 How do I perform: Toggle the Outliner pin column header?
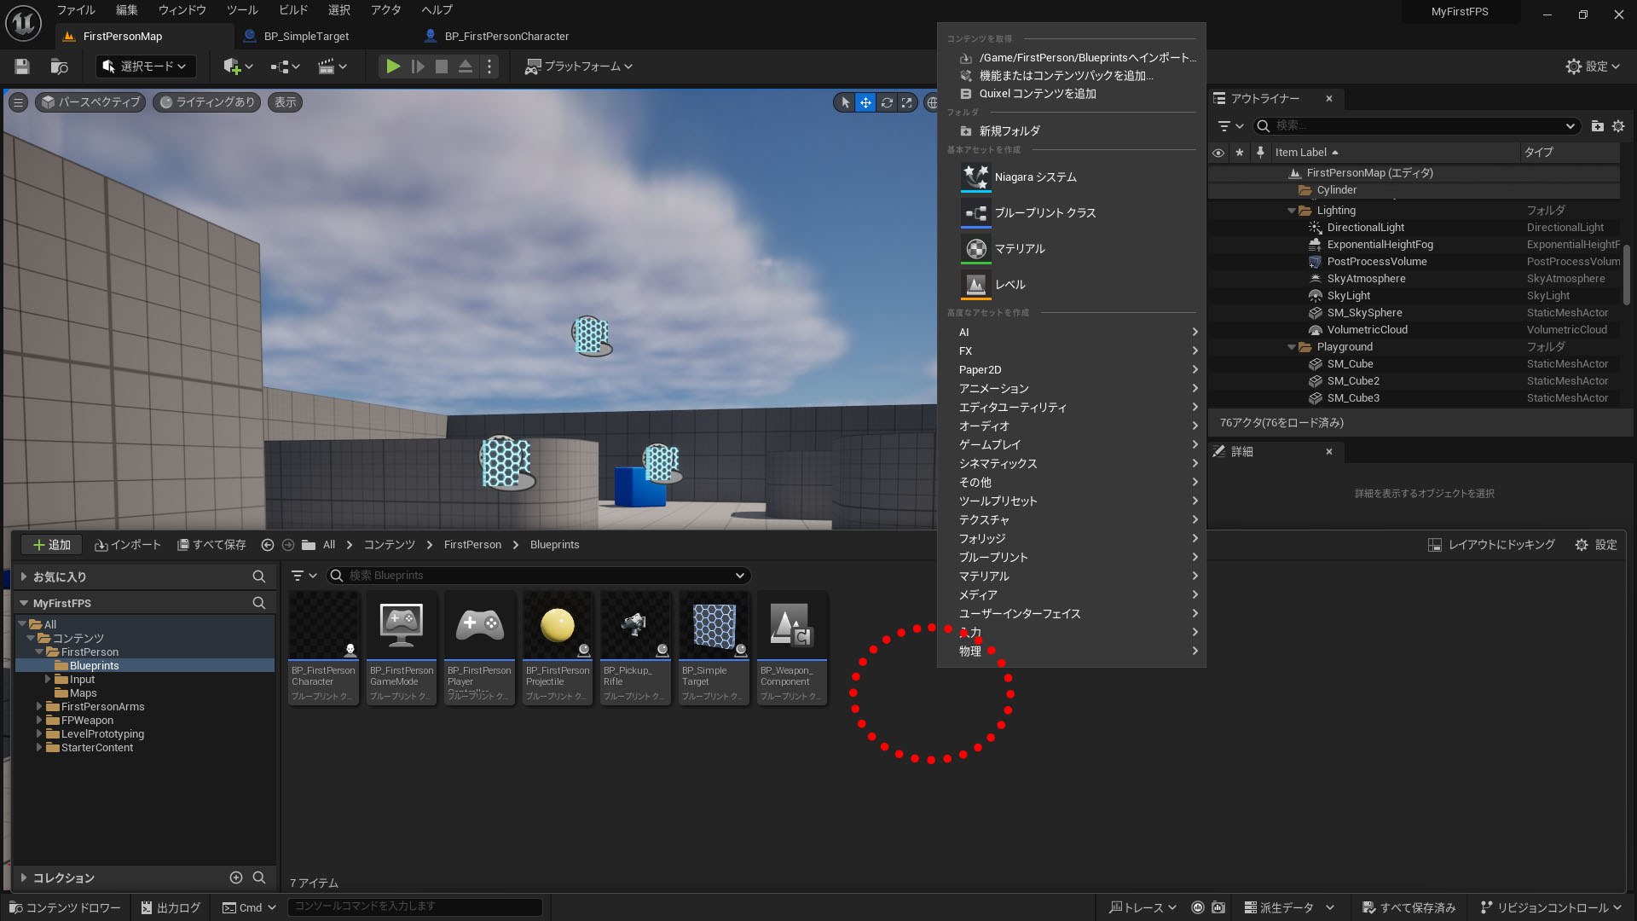1260,153
